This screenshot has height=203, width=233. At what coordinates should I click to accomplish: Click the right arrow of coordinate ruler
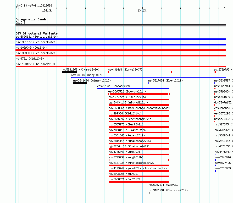pyautogui.click(x=225, y=8)
